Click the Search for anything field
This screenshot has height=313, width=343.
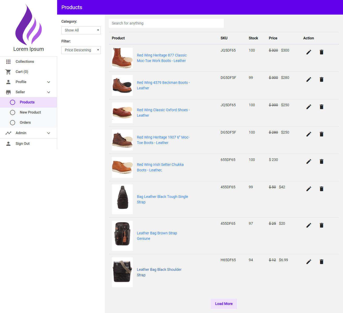(x=166, y=23)
